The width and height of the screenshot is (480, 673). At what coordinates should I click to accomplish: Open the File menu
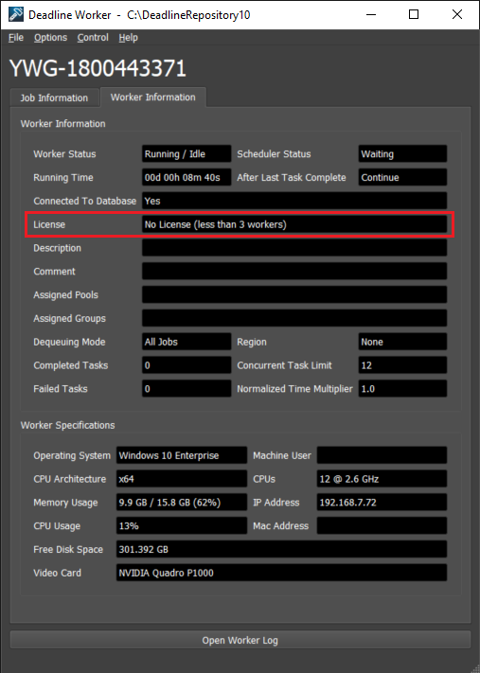16,38
